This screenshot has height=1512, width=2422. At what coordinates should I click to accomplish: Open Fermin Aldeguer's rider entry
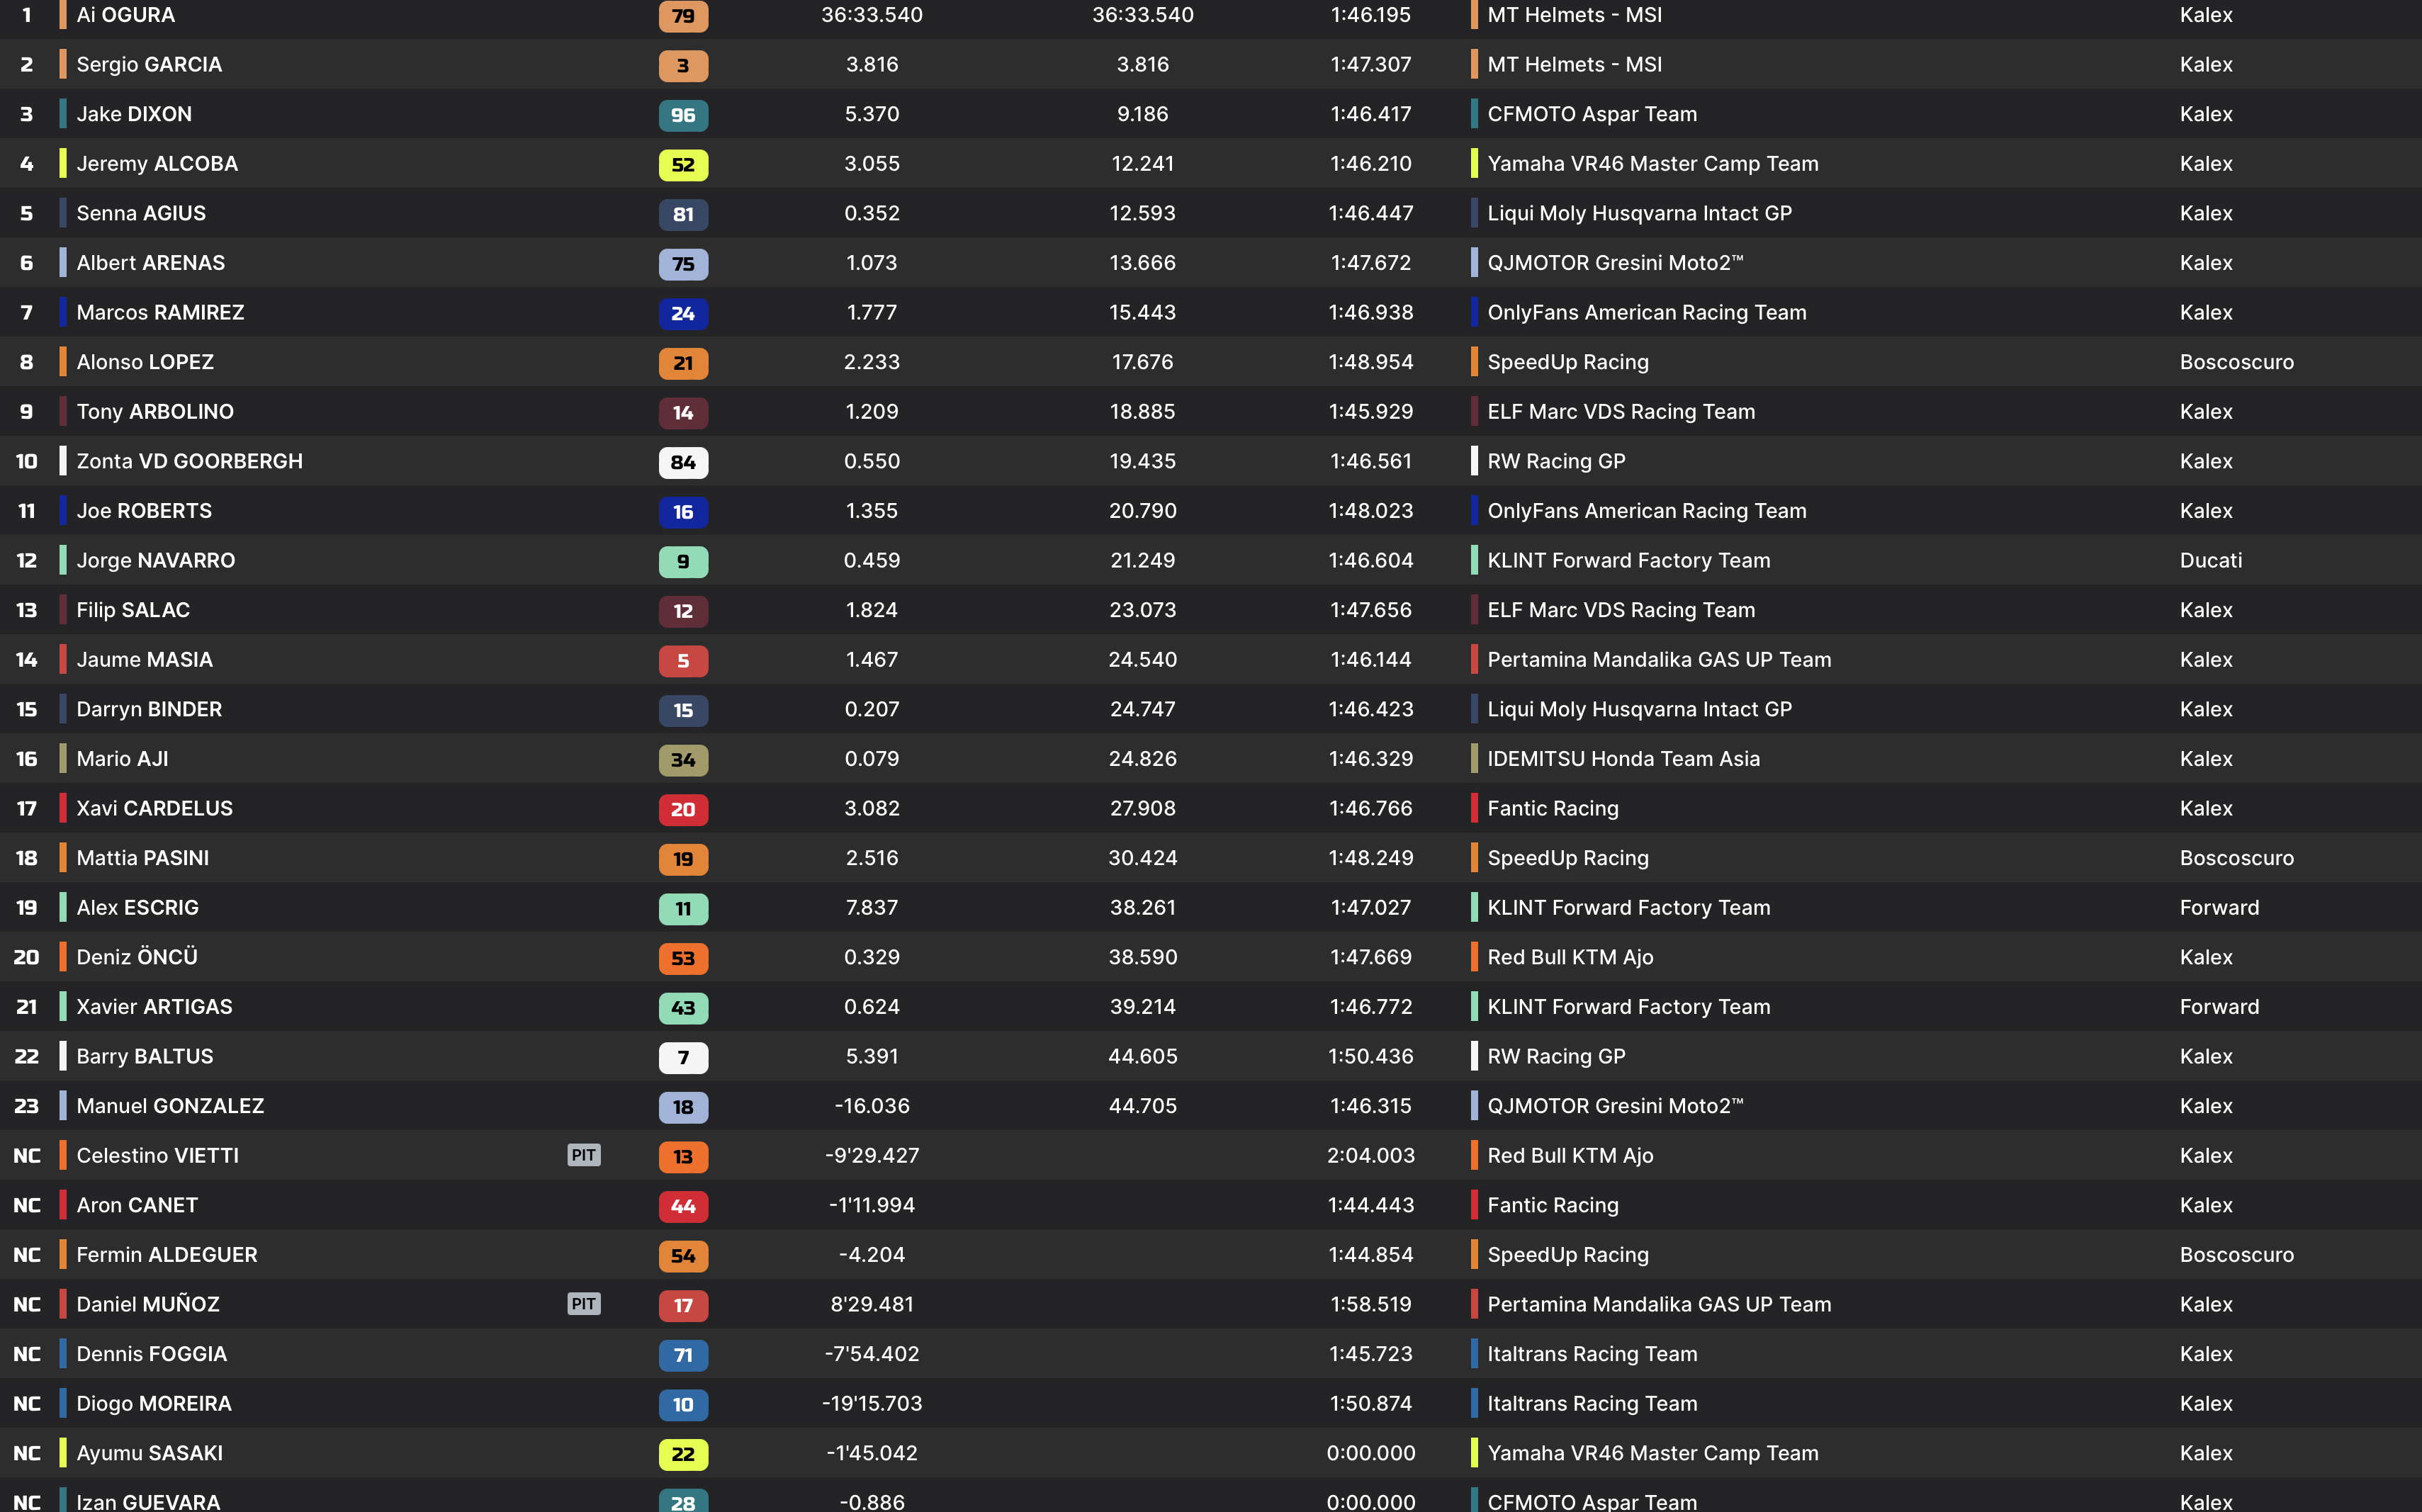tap(167, 1255)
